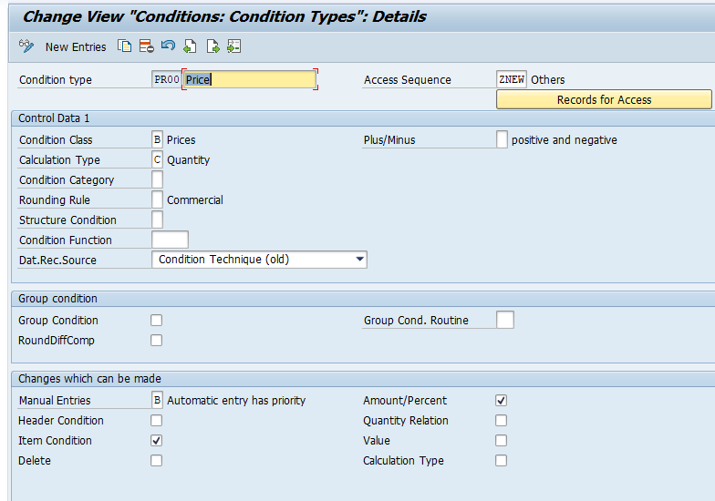
Task: Click the Records for Access button
Action: pos(603,100)
